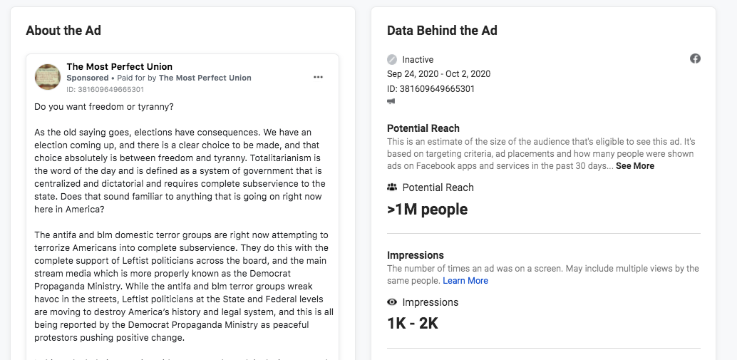Expand description with See More
Screen dimensions: 737x360
coord(634,166)
